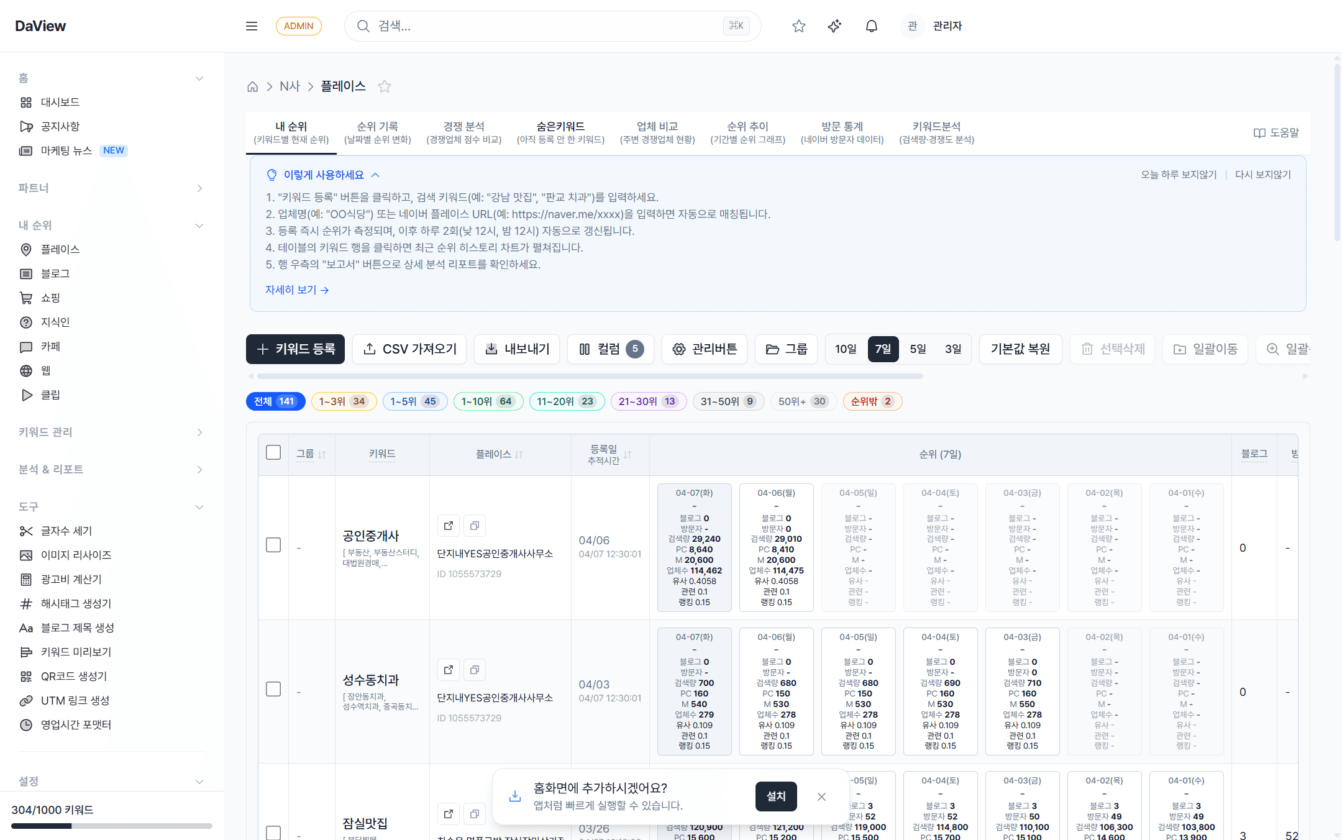The width and height of the screenshot is (1342, 840).
Task: Open the 영업시간 포맷터 tool
Action: (76, 724)
